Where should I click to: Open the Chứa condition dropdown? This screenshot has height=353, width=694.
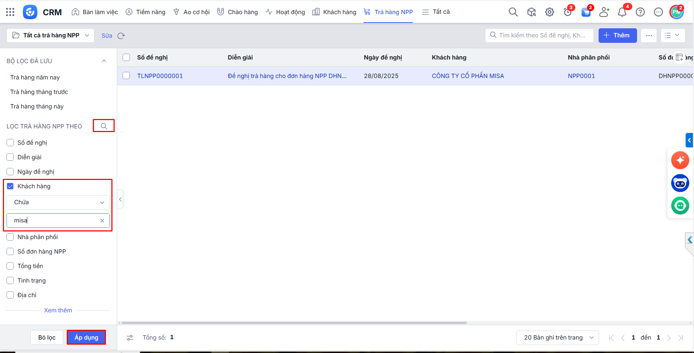click(58, 202)
